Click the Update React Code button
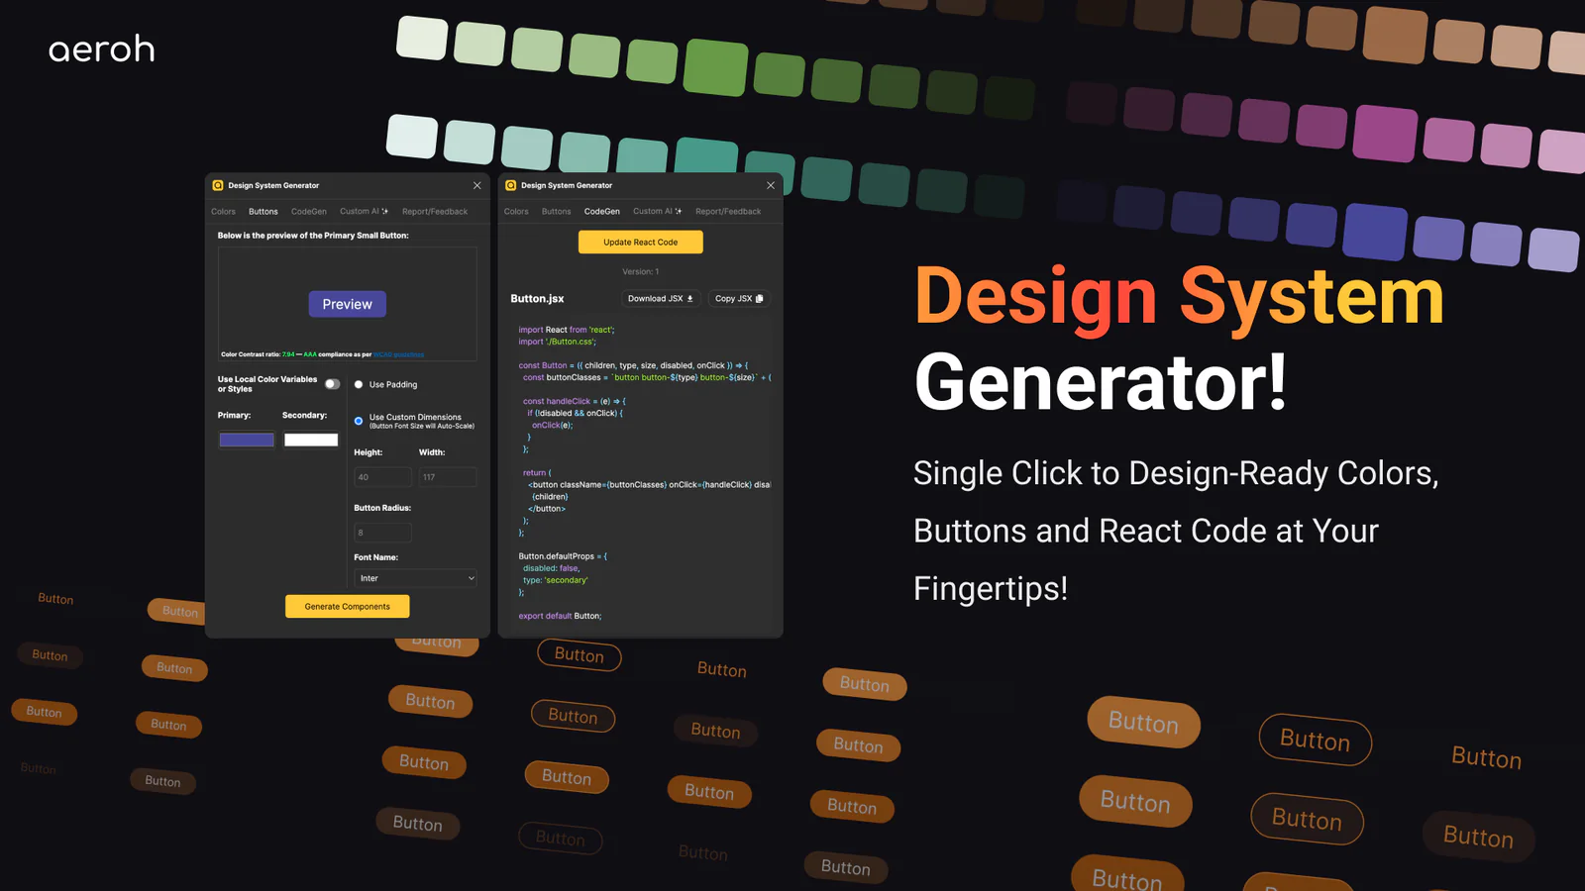 tap(641, 242)
